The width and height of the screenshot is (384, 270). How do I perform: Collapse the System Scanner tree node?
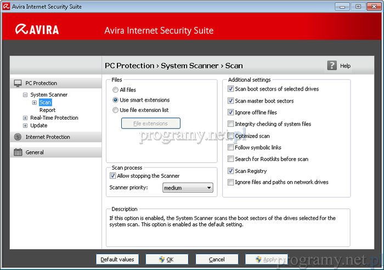25,95
